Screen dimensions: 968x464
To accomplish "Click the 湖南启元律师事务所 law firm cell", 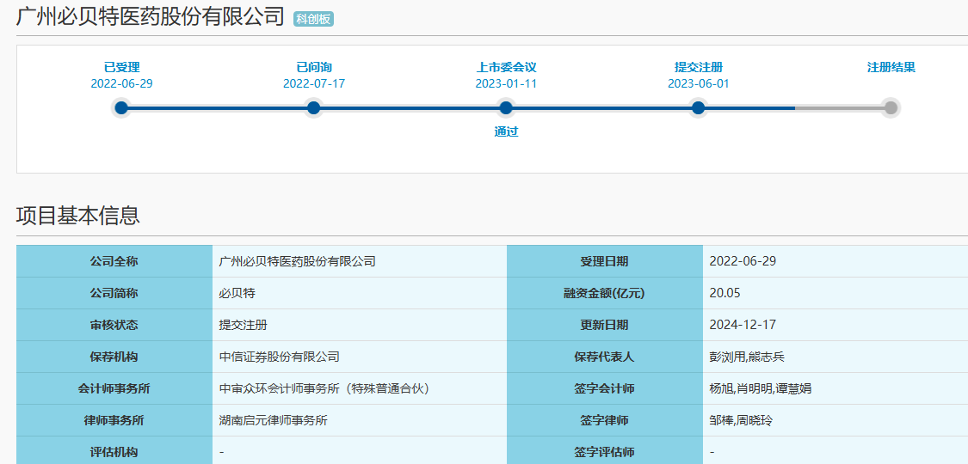I will (x=274, y=420).
